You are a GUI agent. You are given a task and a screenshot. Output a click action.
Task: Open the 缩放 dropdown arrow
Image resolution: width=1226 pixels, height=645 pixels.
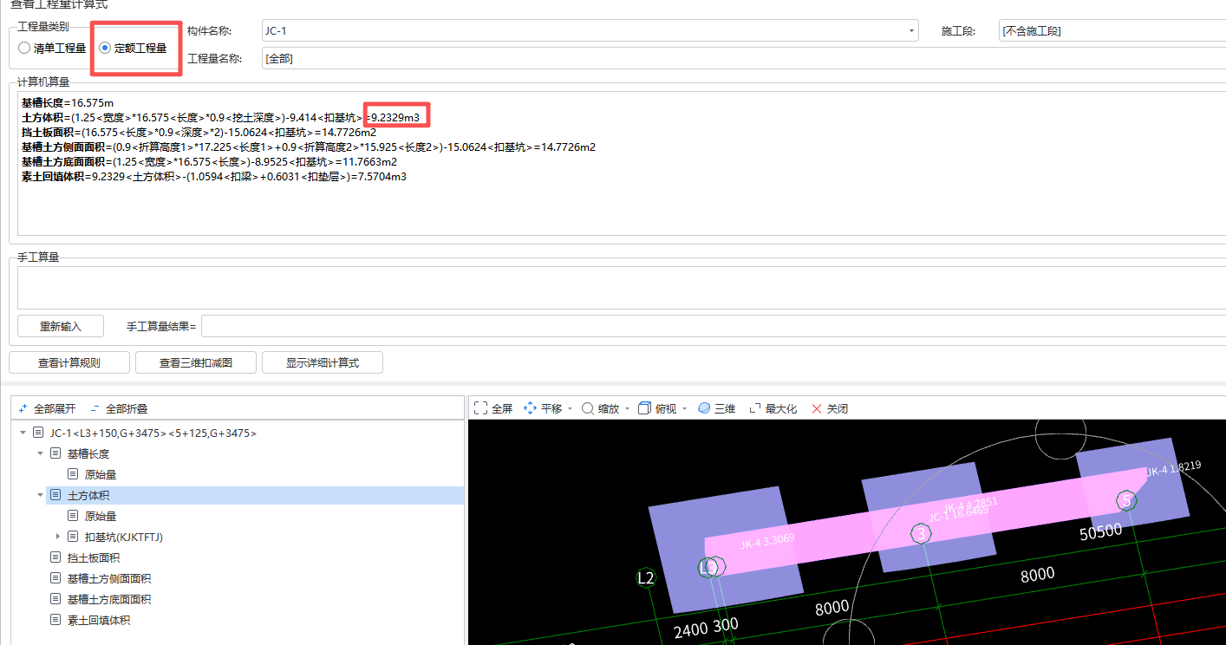(x=627, y=408)
